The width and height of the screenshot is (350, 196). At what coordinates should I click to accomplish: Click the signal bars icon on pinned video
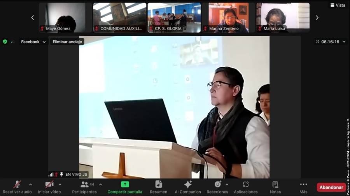51,174
